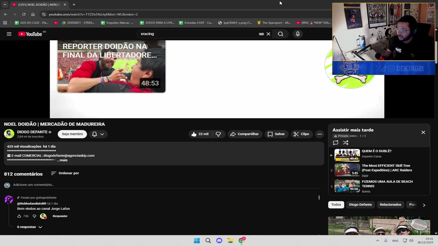
Task: Open the Entradas CHAT bookmark
Action: (x=196, y=23)
